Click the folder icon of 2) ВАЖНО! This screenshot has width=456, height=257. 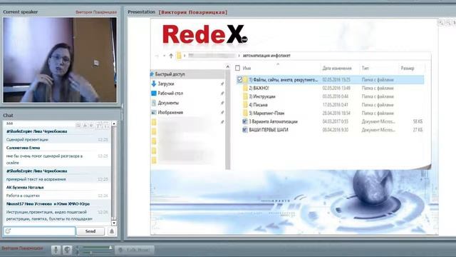(x=245, y=88)
